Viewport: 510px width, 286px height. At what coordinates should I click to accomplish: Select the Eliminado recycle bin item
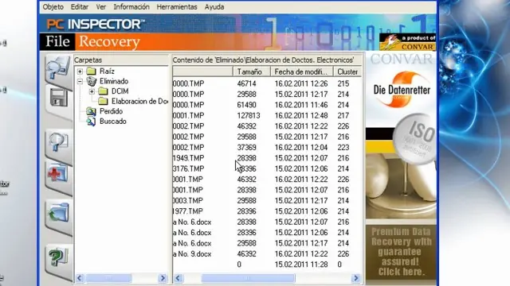click(x=114, y=81)
